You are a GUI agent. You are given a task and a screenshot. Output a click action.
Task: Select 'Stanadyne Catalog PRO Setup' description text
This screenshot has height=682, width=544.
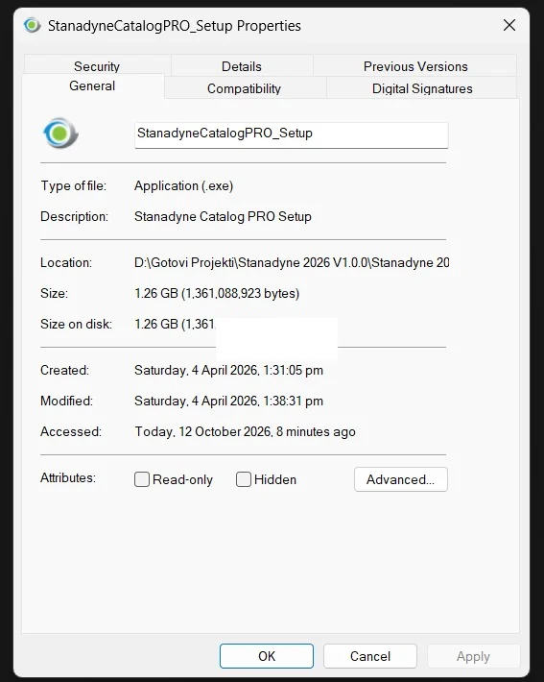[x=223, y=216]
